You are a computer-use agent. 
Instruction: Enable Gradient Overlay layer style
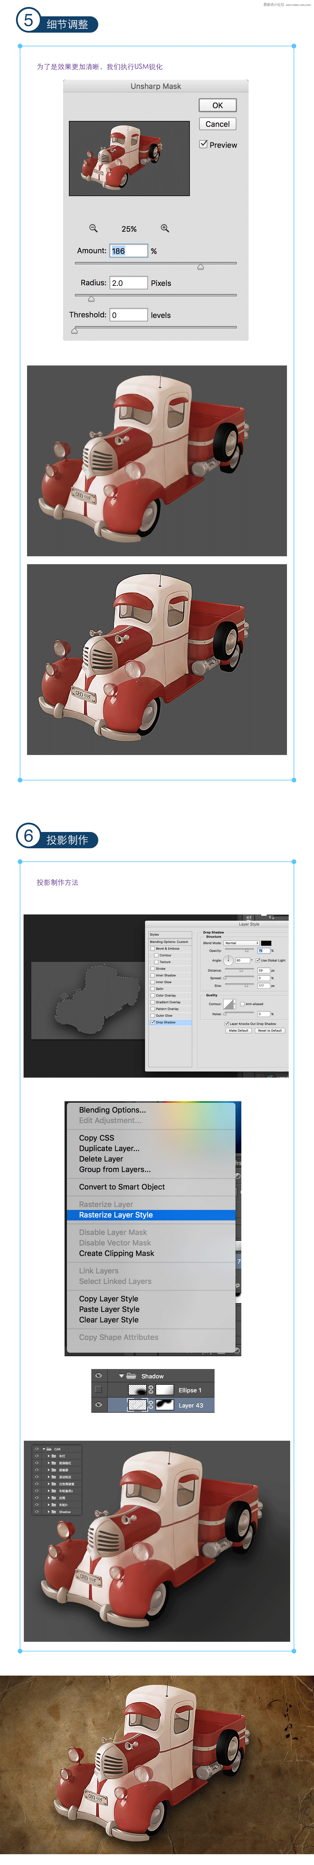coord(153,1002)
